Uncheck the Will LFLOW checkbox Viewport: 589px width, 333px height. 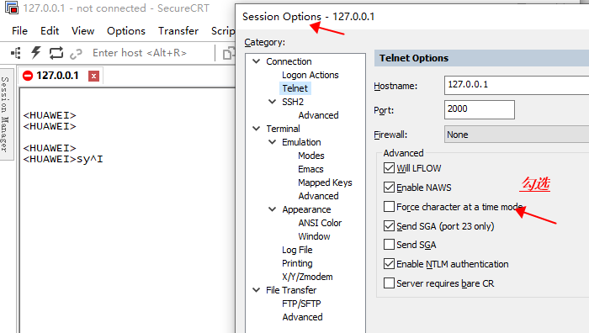389,168
